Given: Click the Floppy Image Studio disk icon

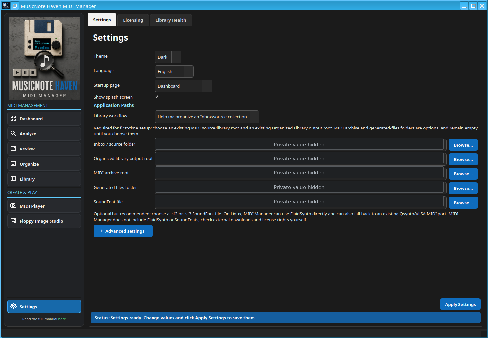Looking at the screenshot, I should 13,221.
